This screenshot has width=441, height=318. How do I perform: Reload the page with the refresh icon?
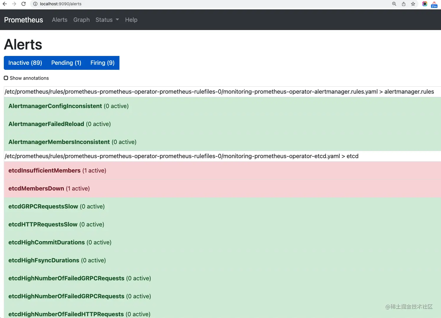[24, 4]
